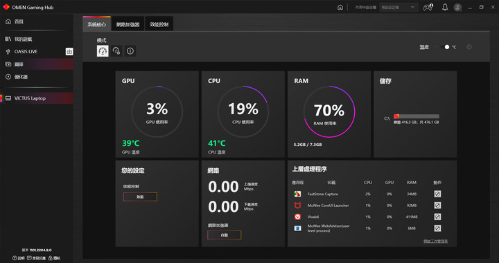The width and height of the screenshot is (499, 263).
Task: Open the 意見反應 feedback link
Action: pyautogui.click(x=37, y=258)
